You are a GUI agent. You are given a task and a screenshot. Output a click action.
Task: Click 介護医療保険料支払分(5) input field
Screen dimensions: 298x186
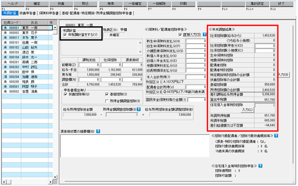(196, 51)
